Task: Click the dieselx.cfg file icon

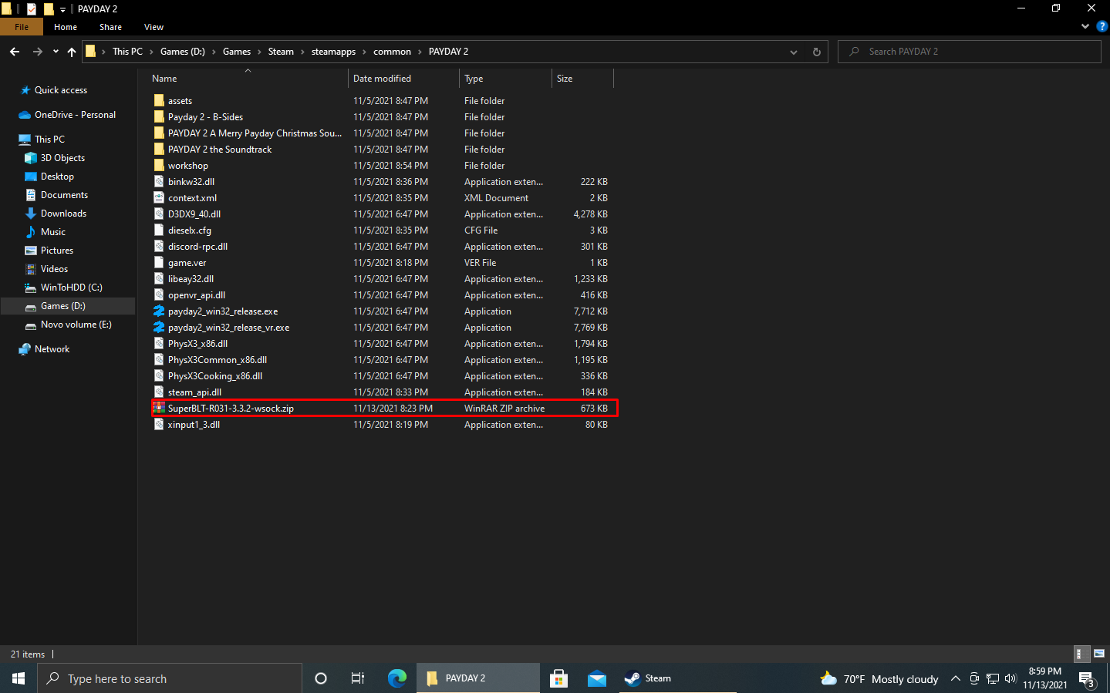Action: point(159,230)
